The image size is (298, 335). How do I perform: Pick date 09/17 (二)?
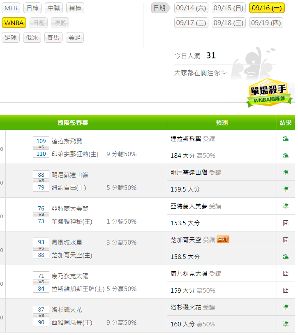tap(191, 23)
